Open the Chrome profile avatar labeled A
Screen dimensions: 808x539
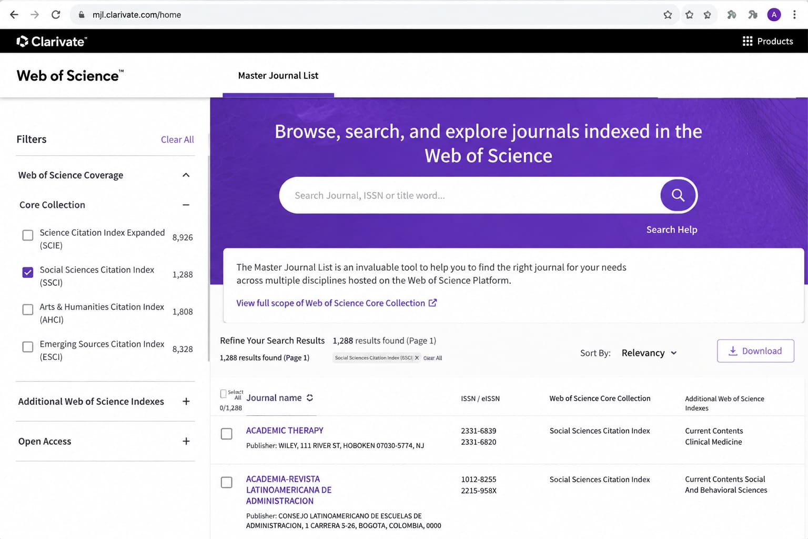(x=774, y=15)
